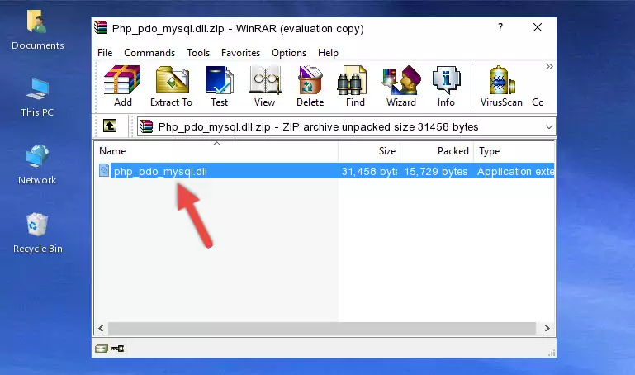This screenshot has width=635, height=375.
Task: Click the horizontal scrollbar right arrow
Action: [547, 328]
